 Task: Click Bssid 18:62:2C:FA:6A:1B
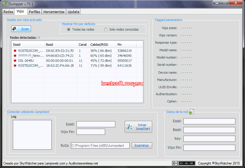click(x=60, y=66)
